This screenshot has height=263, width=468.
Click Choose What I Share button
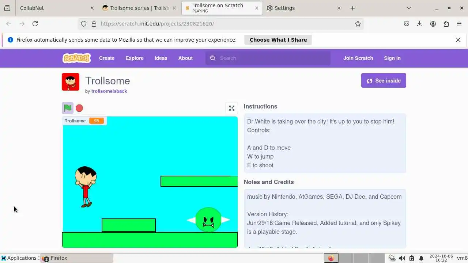[278, 40]
